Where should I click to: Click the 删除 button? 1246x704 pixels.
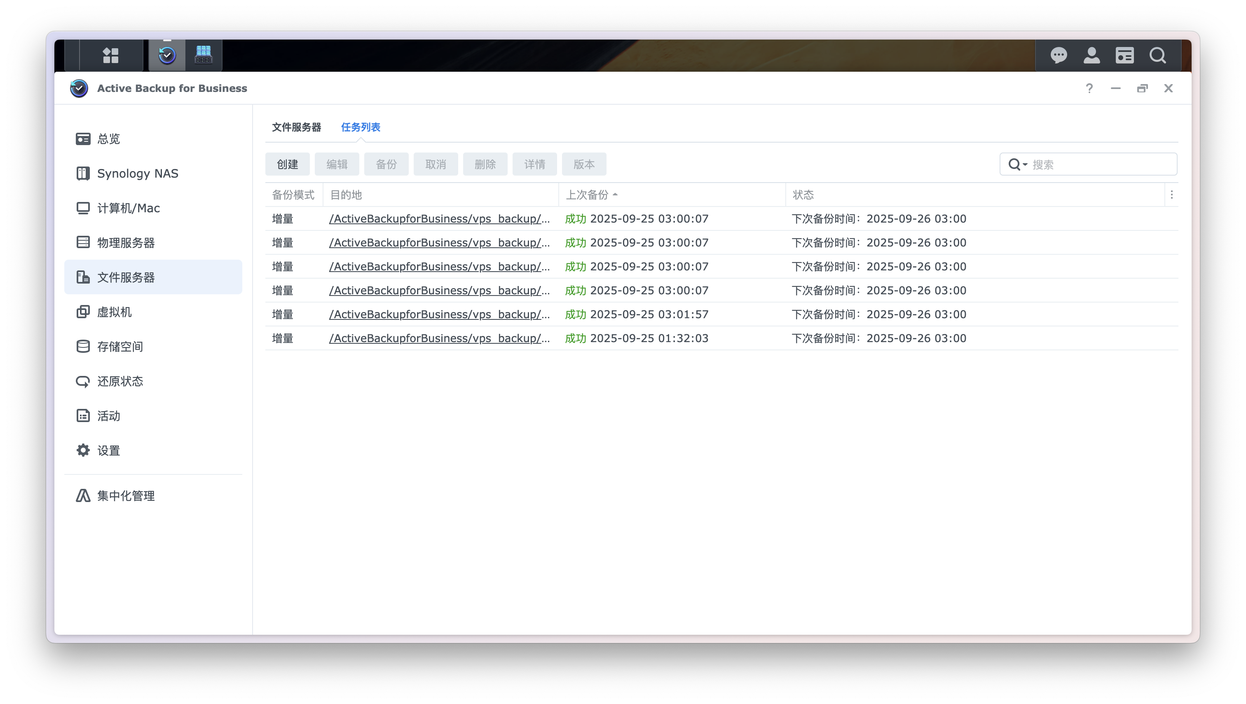tap(485, 164)
